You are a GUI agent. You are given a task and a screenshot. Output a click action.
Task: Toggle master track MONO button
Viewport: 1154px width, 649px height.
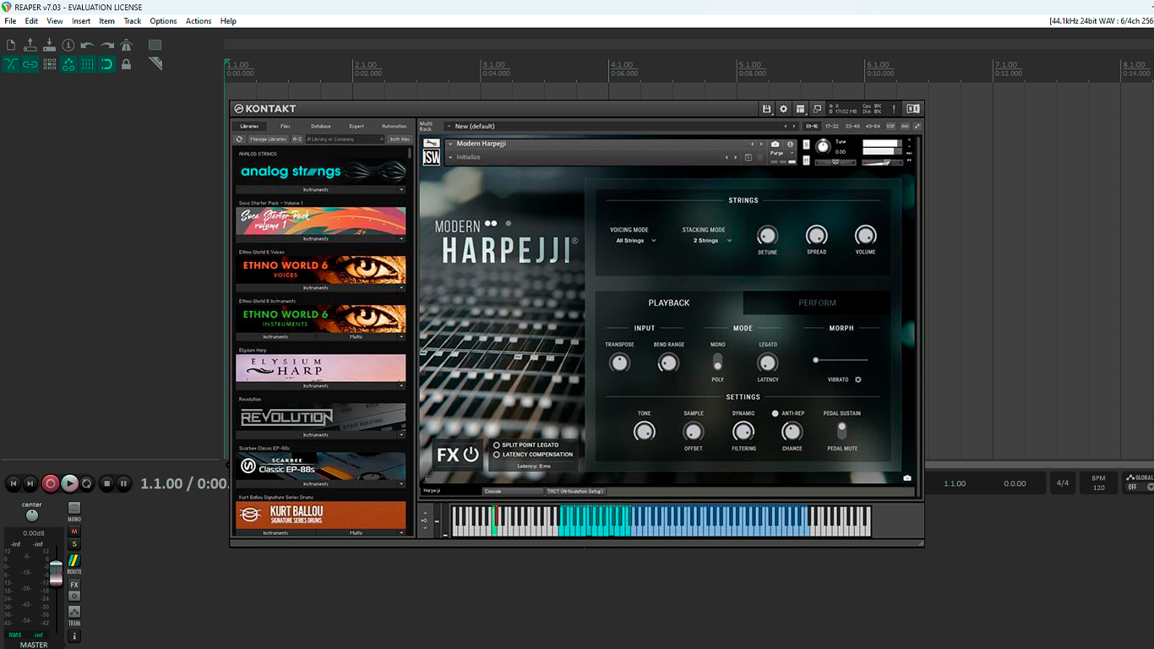[74, 510]
